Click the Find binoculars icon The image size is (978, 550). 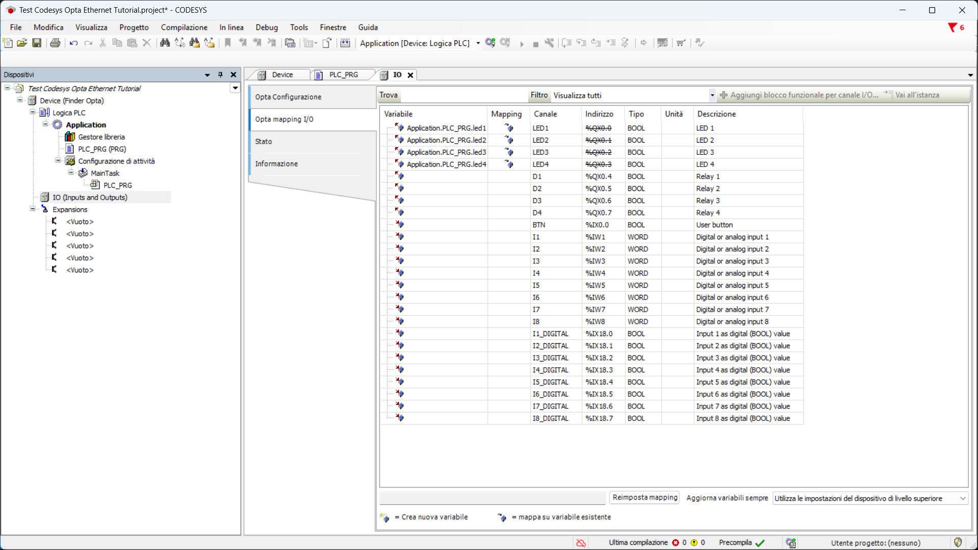pyautogui.click(x=165, y=43)
